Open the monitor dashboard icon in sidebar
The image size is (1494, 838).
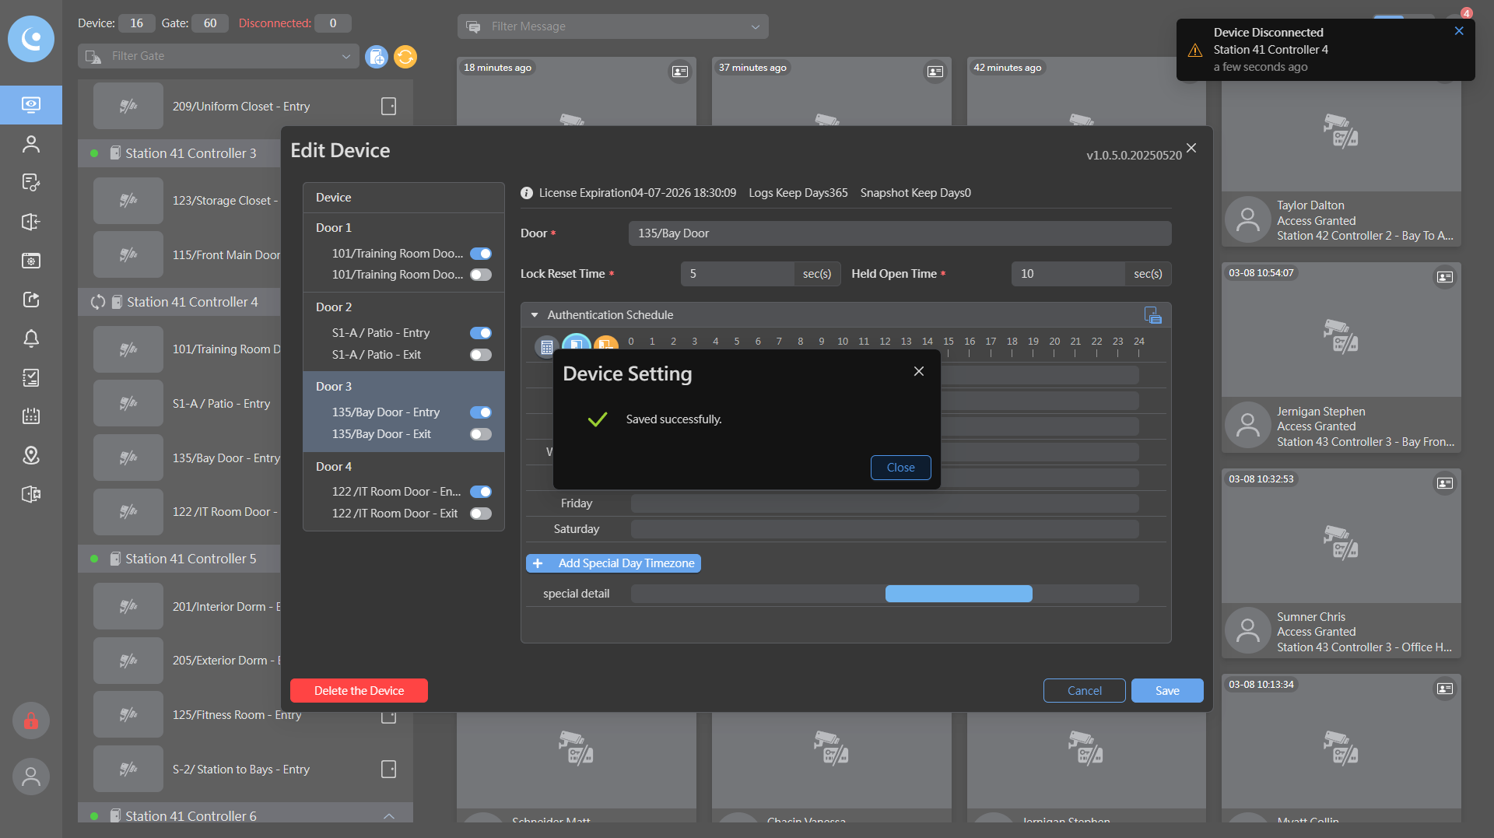[x=31, y=105]
